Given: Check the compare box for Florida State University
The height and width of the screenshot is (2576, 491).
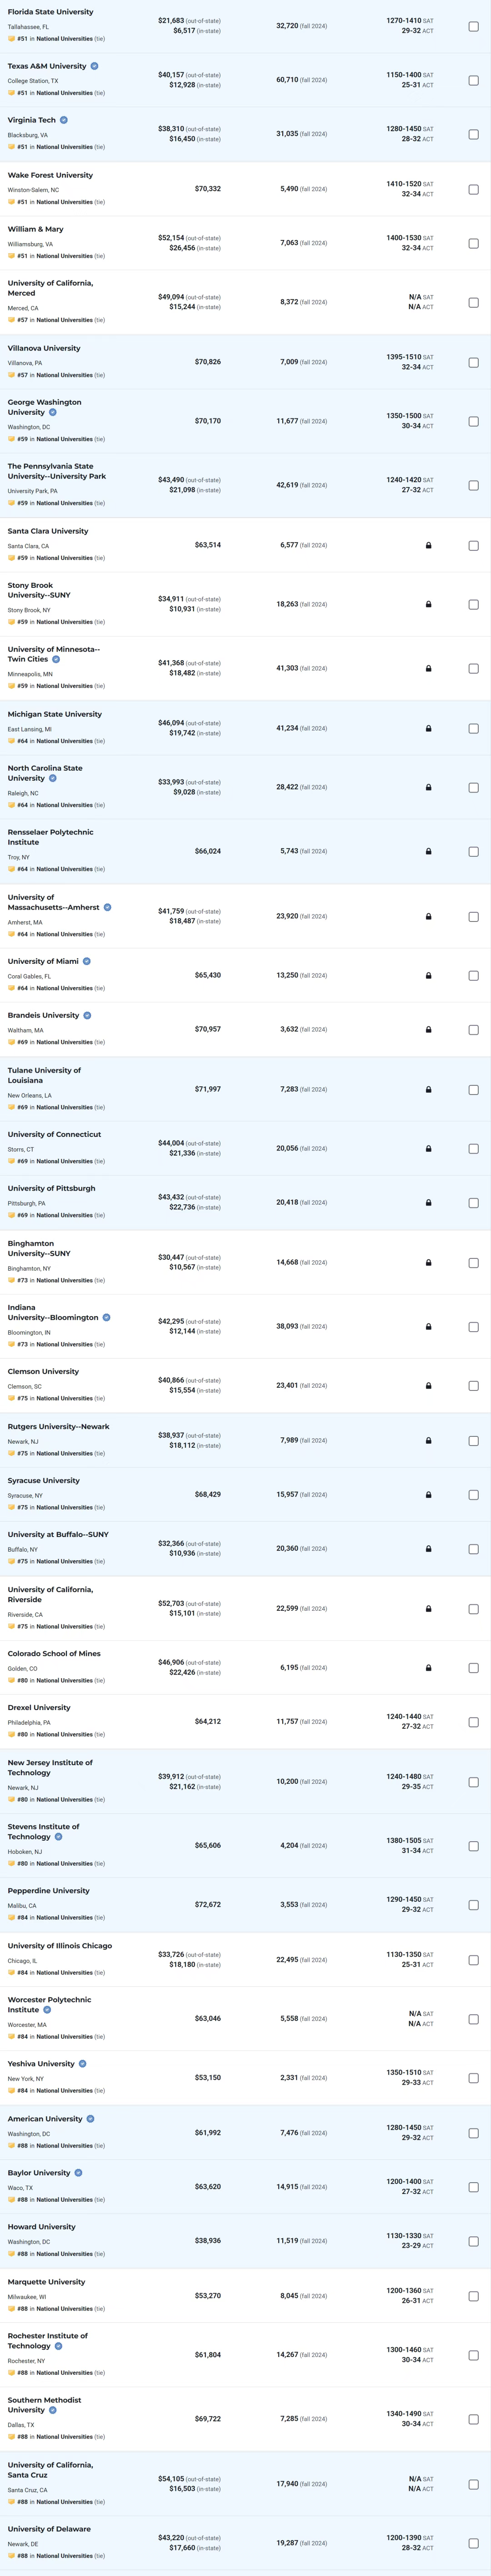Looking at the screenshot, I should 473,27.
